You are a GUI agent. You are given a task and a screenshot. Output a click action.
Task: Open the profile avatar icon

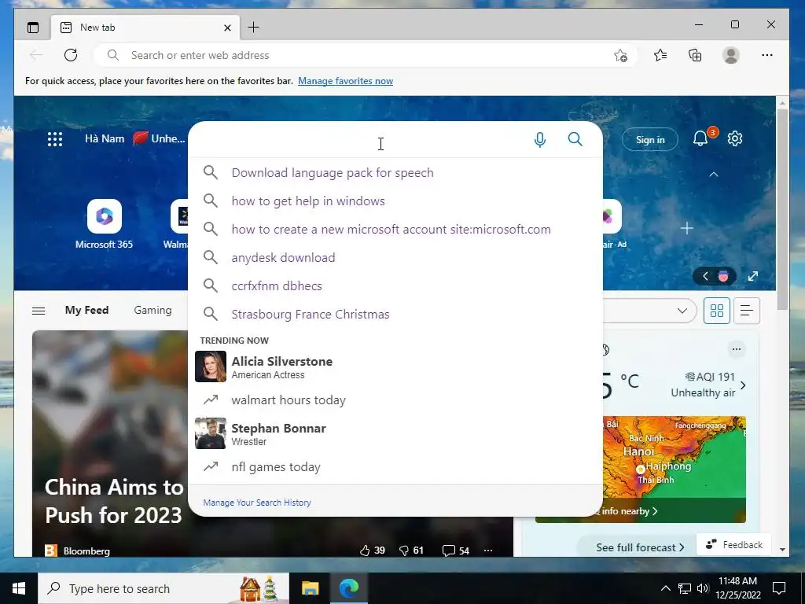(730, 56)
